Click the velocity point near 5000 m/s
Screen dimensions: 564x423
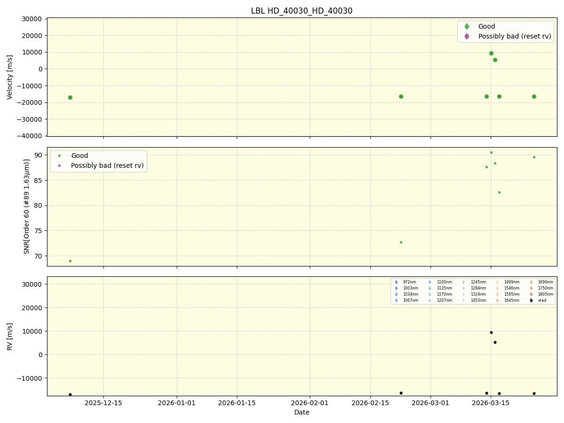tap(495, 60)
